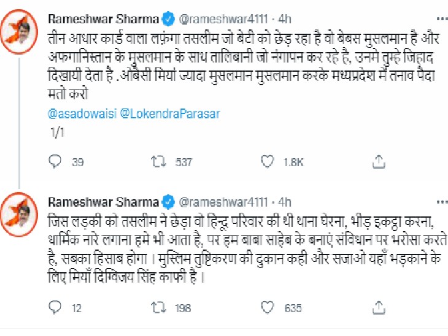The width and height of the screenshot is (448, 336).
Task: Retweet the second tweet with 198 retweets
Action: [x=156, y=308]
